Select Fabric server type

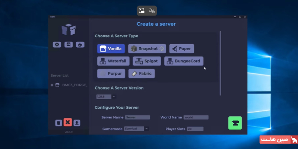click(142, 73)
